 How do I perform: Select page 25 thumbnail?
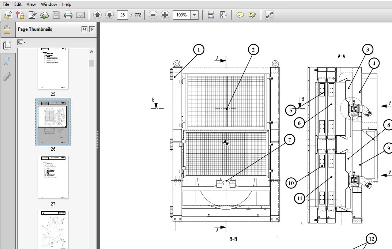tap(53, 68)
